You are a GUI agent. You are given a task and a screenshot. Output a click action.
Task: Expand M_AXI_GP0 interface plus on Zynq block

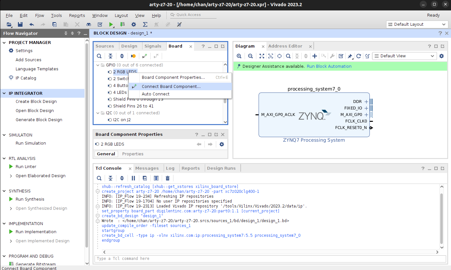click(367, 115)
